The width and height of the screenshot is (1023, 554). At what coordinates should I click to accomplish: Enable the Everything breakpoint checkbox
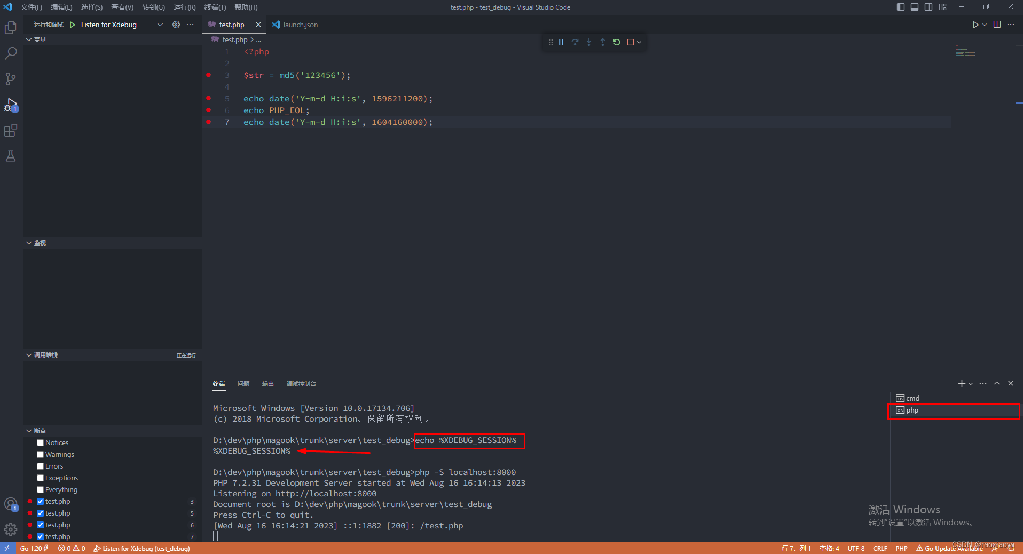[40, 489]
